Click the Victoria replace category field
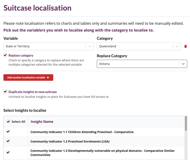This screenshot has width=190, height=160. [142, 64]
